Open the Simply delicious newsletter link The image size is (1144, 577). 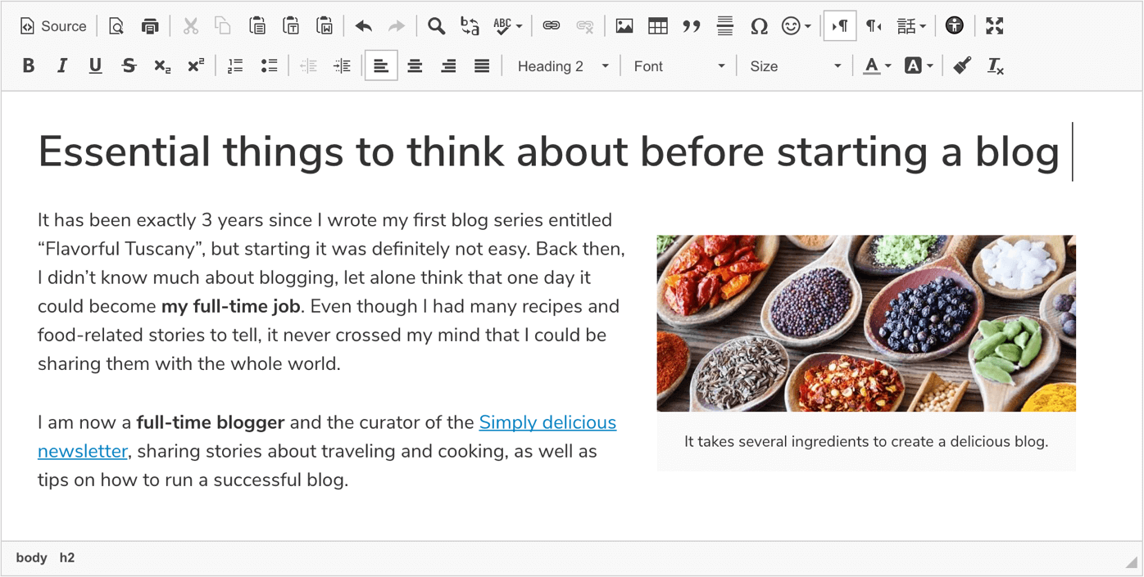547,422
